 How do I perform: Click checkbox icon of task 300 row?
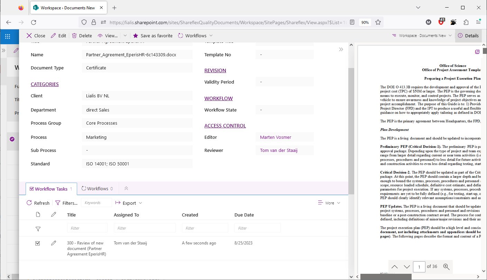pos(38,243)
